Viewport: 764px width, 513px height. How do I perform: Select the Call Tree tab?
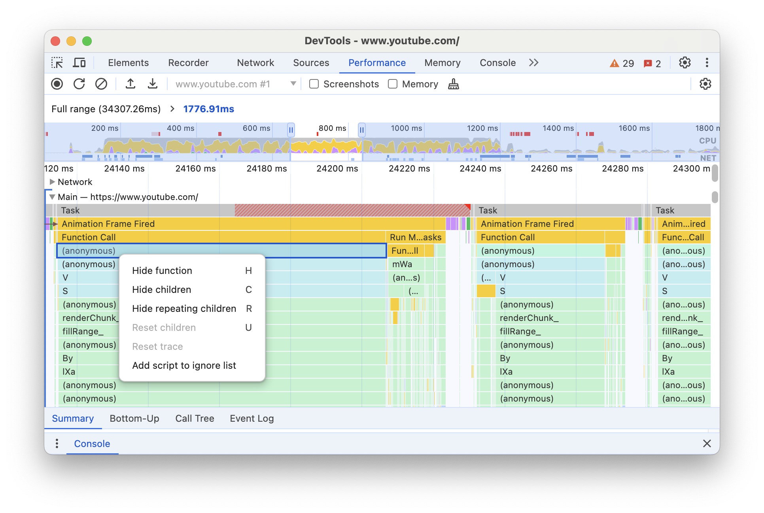point(194,417)
